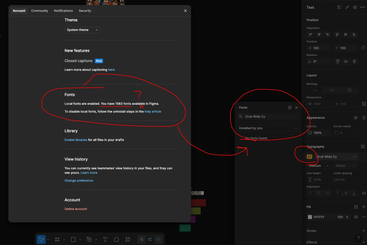Open the more options ellipsis in Text header

click(x=363, y=7)
